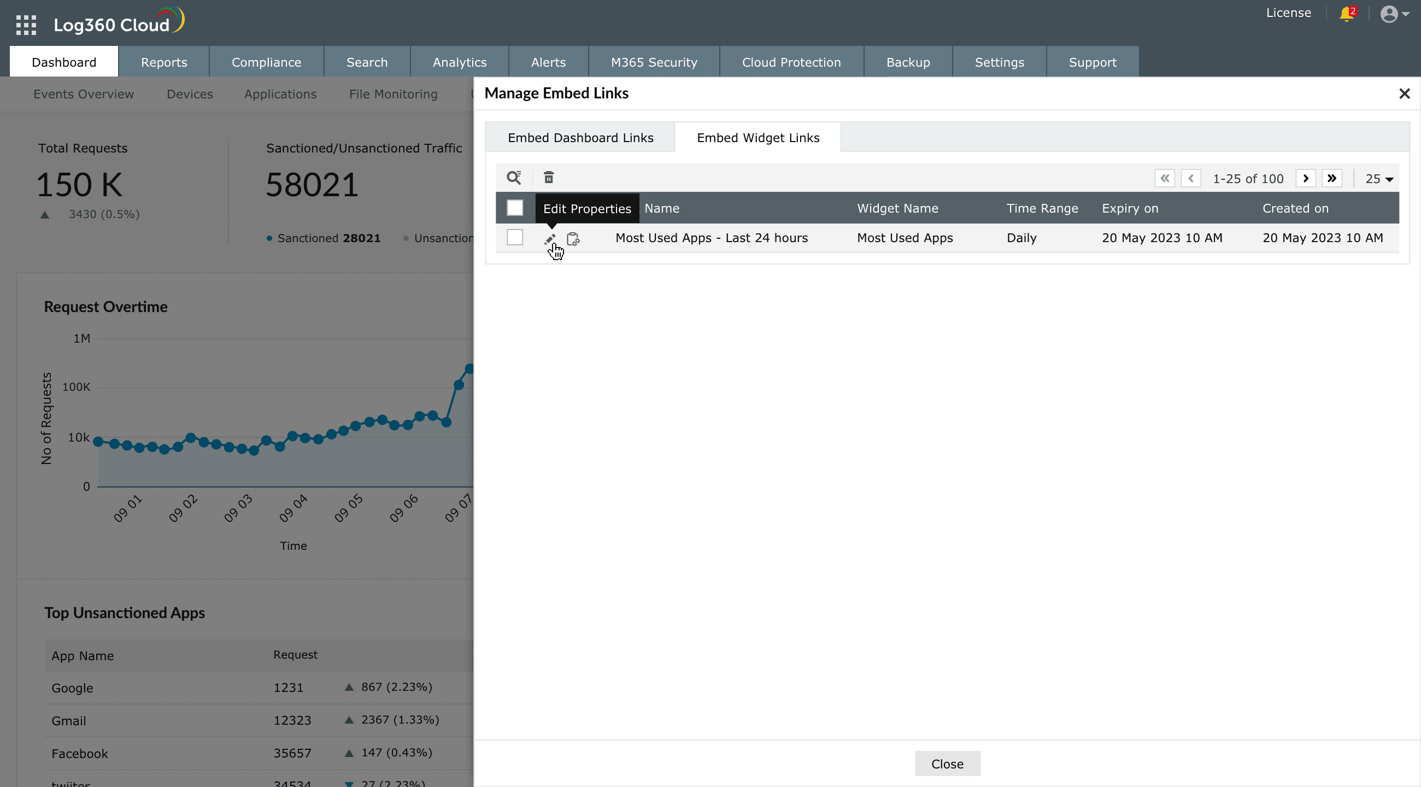This screenshot has width=1421, height=787.
Task: Open the M365 Security tab
Action: click(x=654, y=62)
